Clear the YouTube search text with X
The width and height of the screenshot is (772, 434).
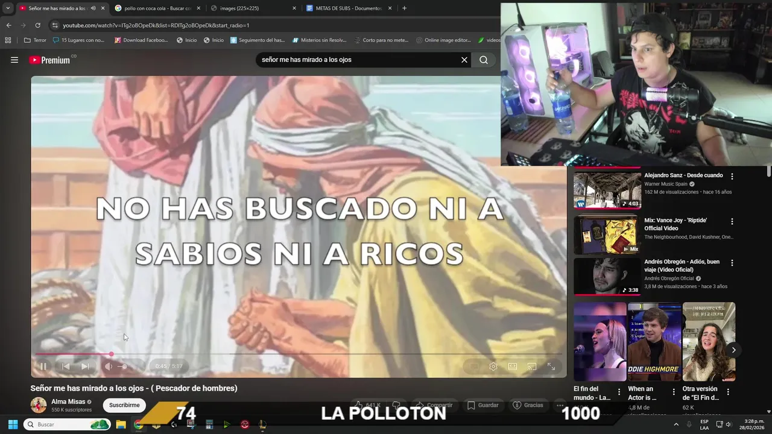pos(464,60)
